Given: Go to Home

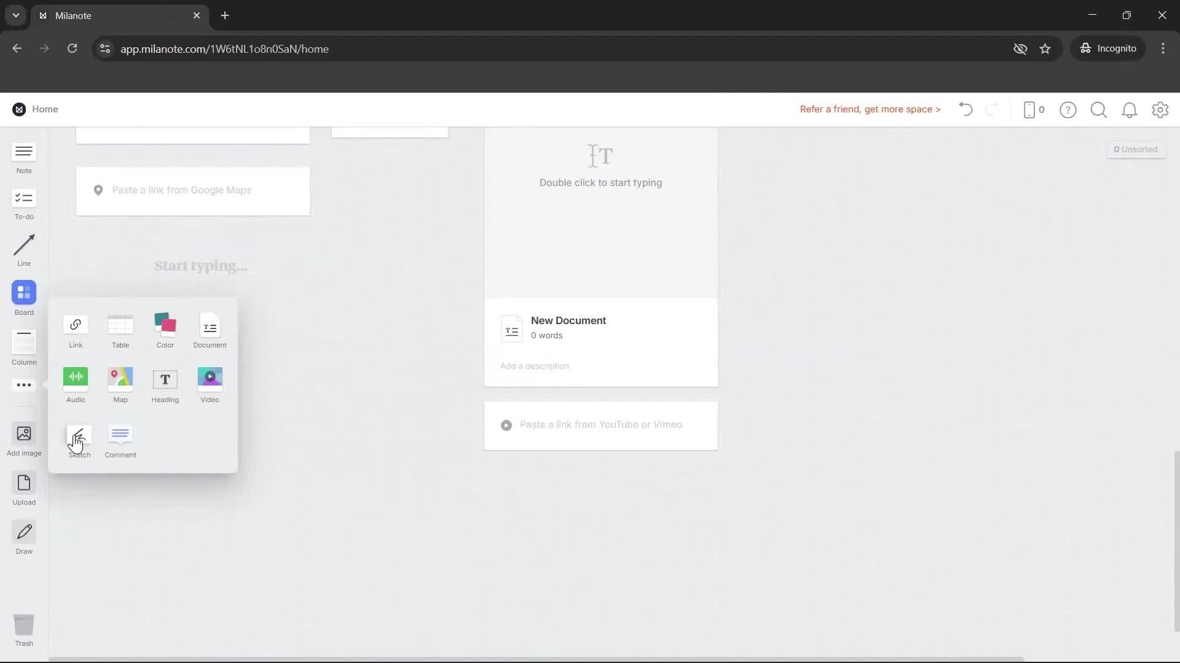Looking at the screenshot, I should (x=45, y=109).
